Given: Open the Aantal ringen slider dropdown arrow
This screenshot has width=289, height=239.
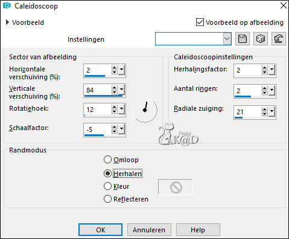Looking at the screenshot, I should point(272,90).
